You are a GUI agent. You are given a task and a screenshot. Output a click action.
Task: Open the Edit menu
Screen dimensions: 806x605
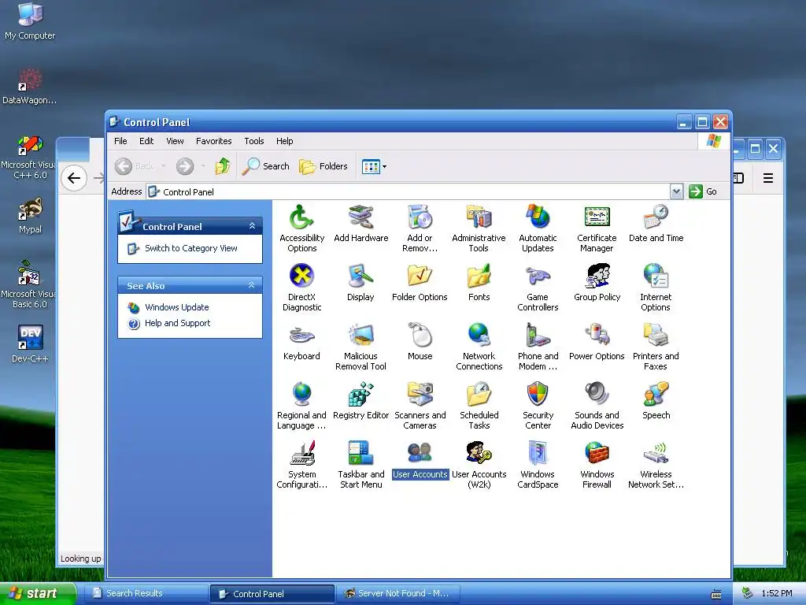coord(146,141)
